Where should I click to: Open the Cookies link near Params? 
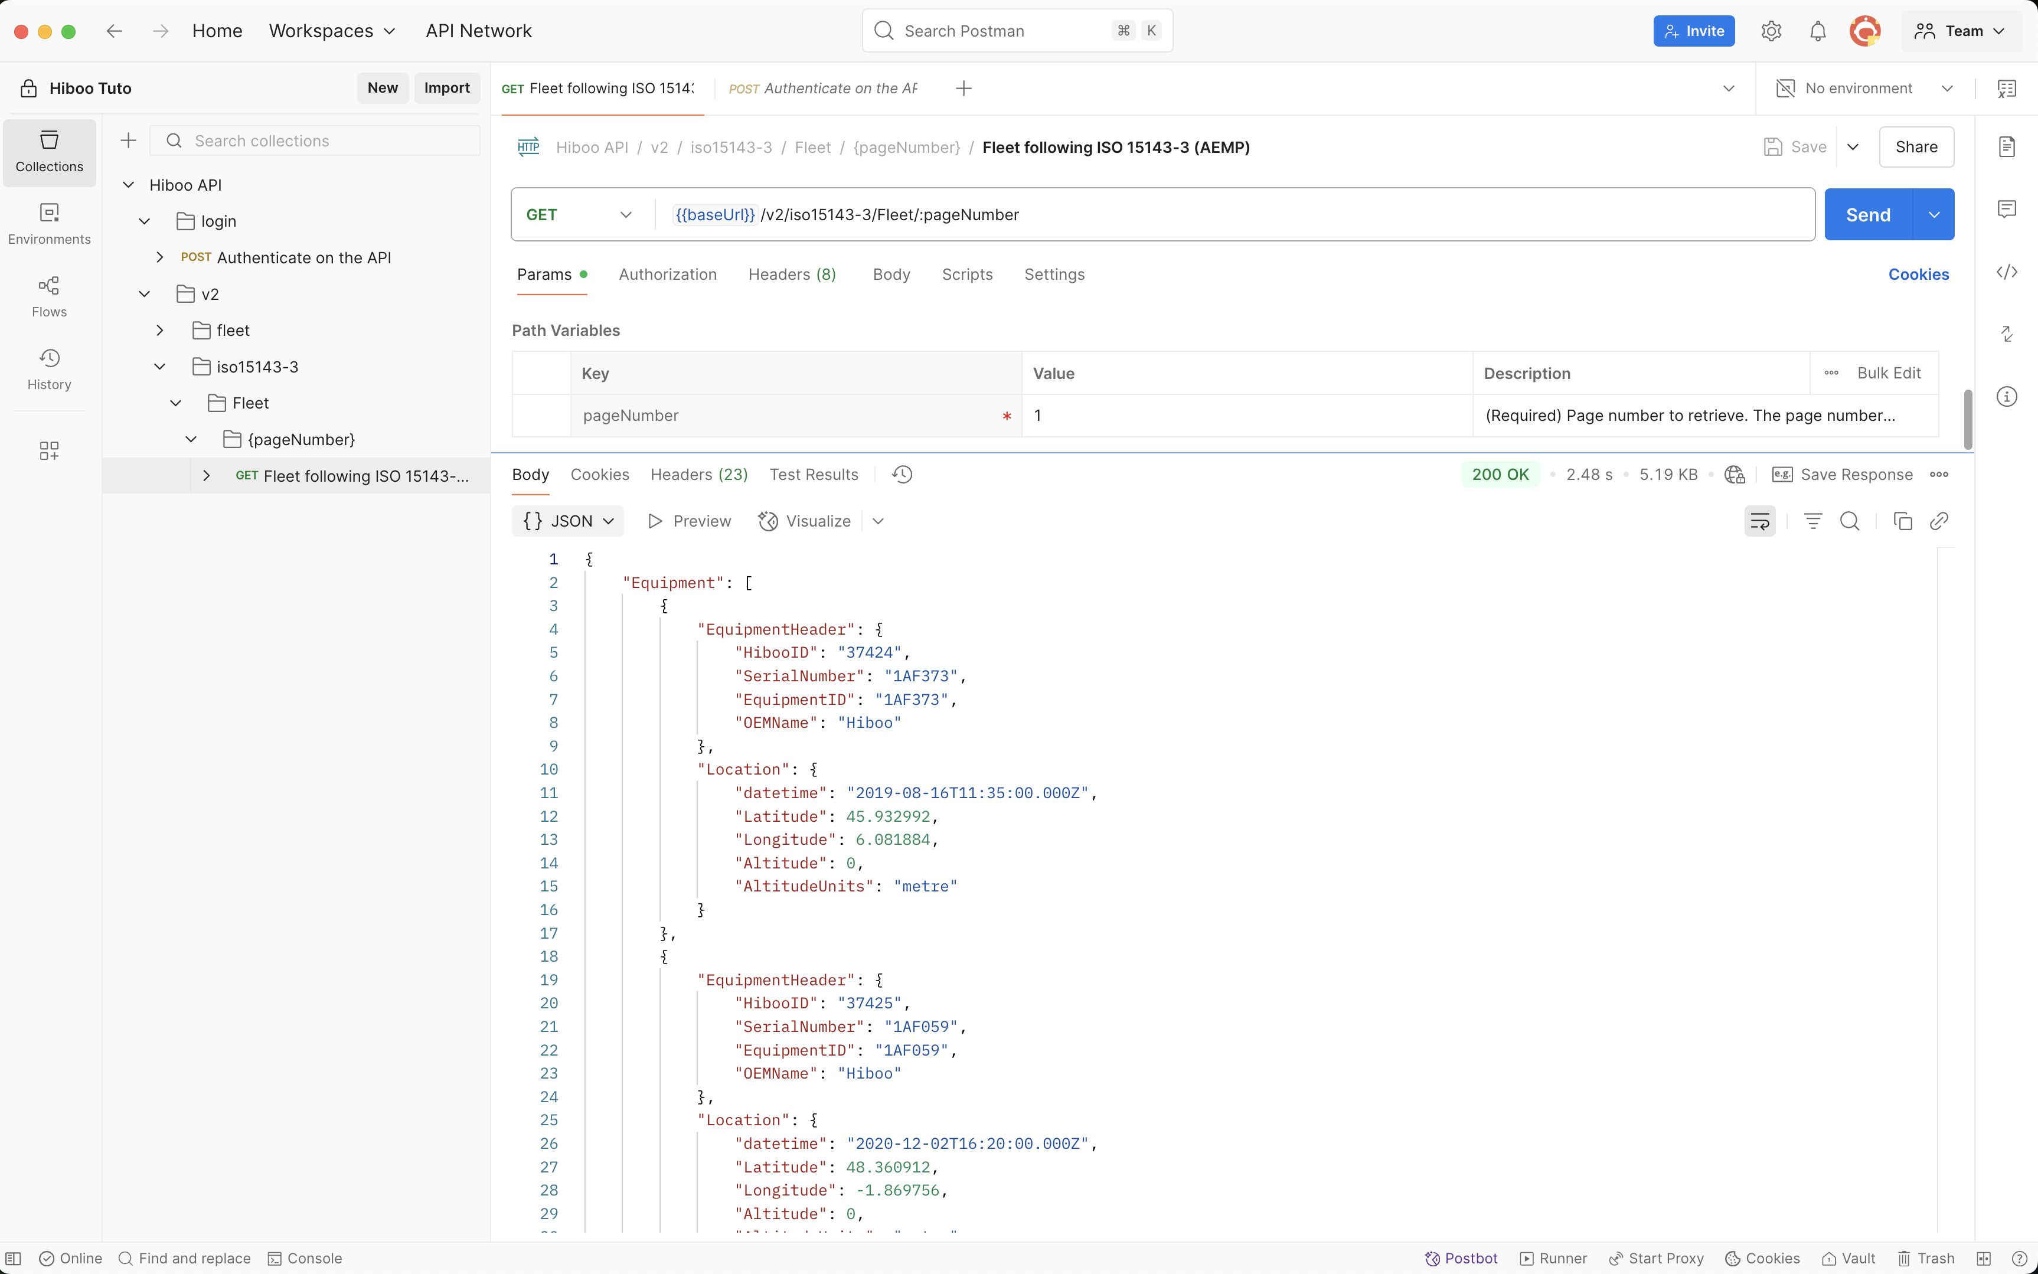coord(1918,274)
